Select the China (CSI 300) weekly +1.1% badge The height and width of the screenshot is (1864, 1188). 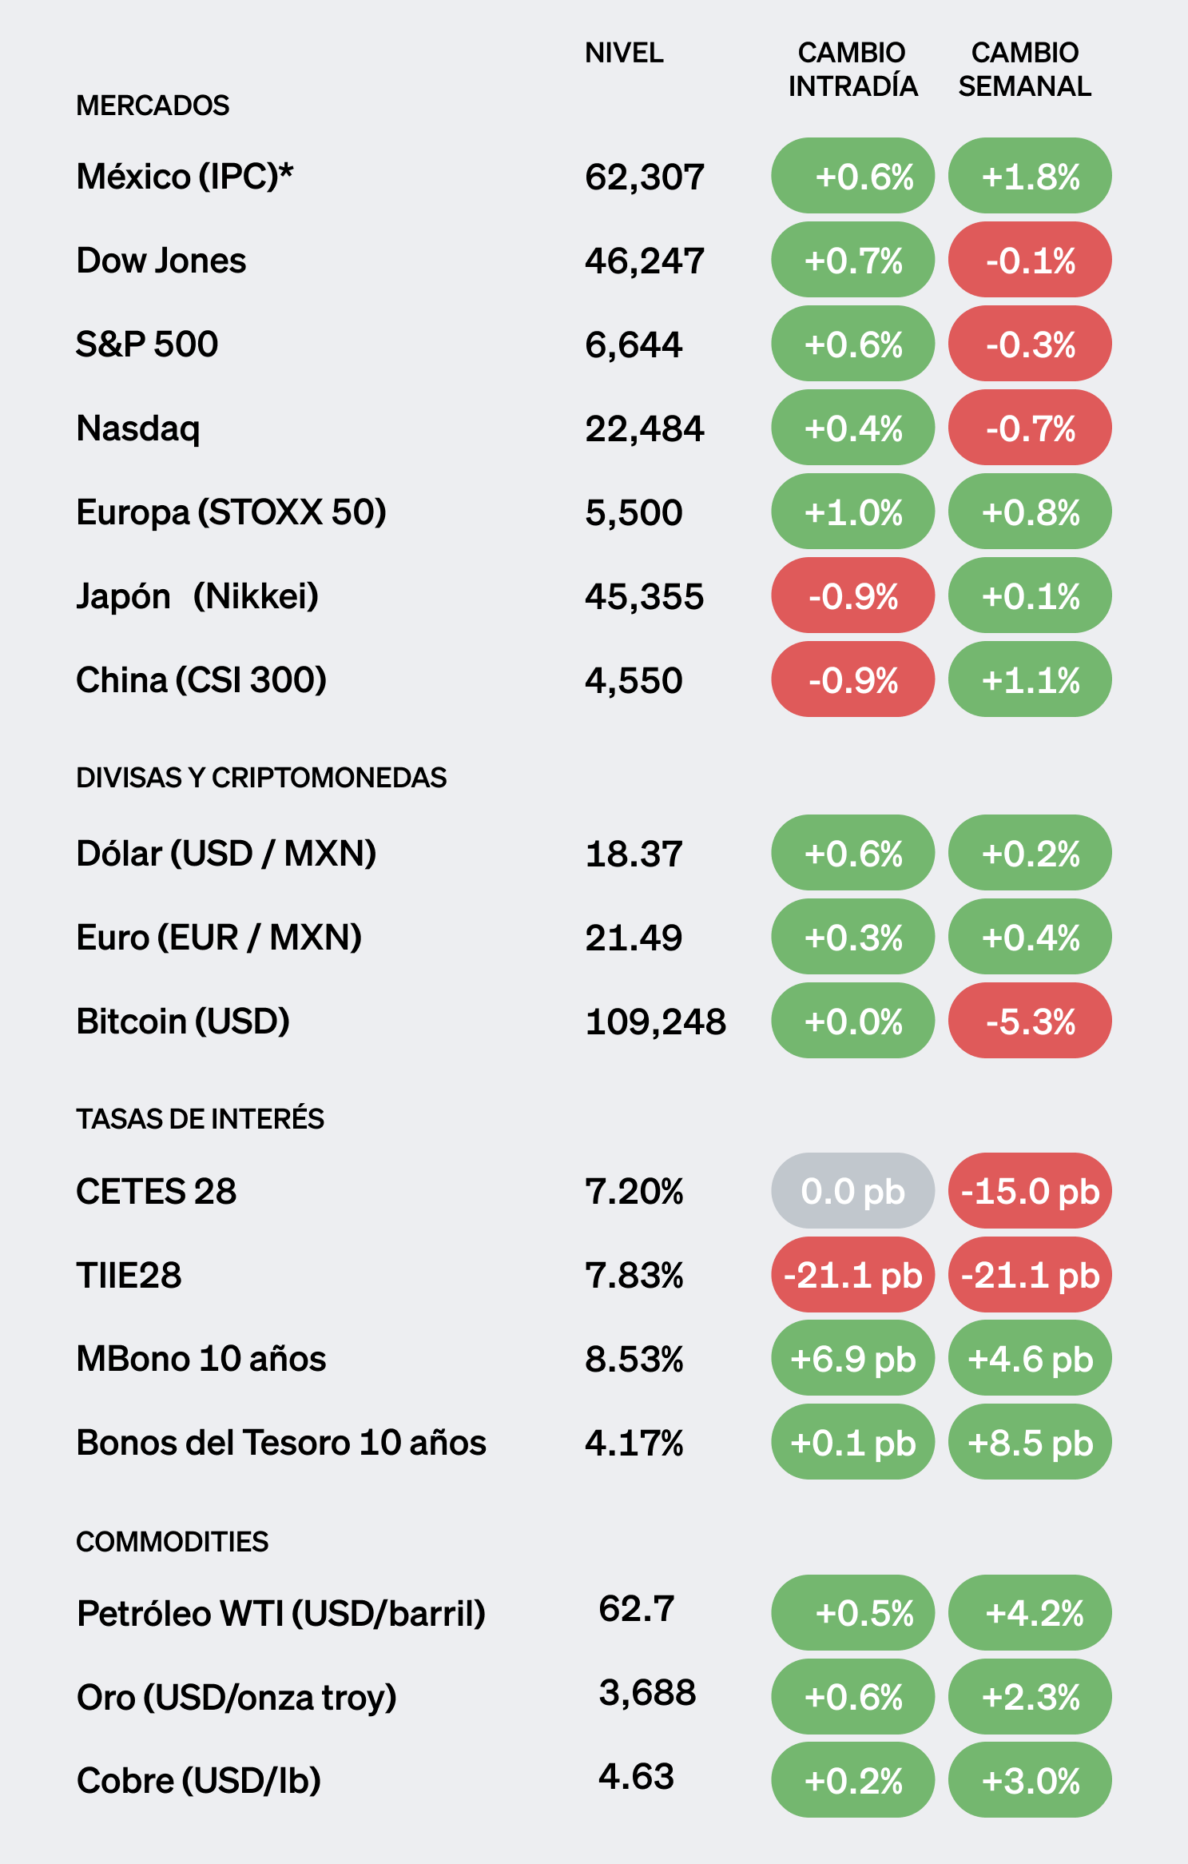coord(1030,679)
